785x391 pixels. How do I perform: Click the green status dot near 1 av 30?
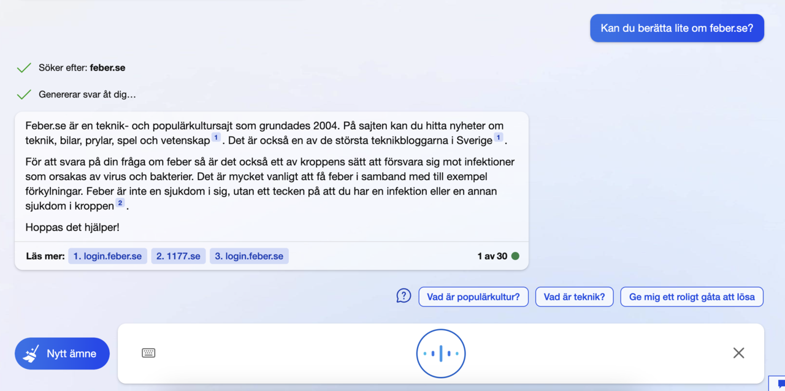pyautogui.click(x=515, y=256)
